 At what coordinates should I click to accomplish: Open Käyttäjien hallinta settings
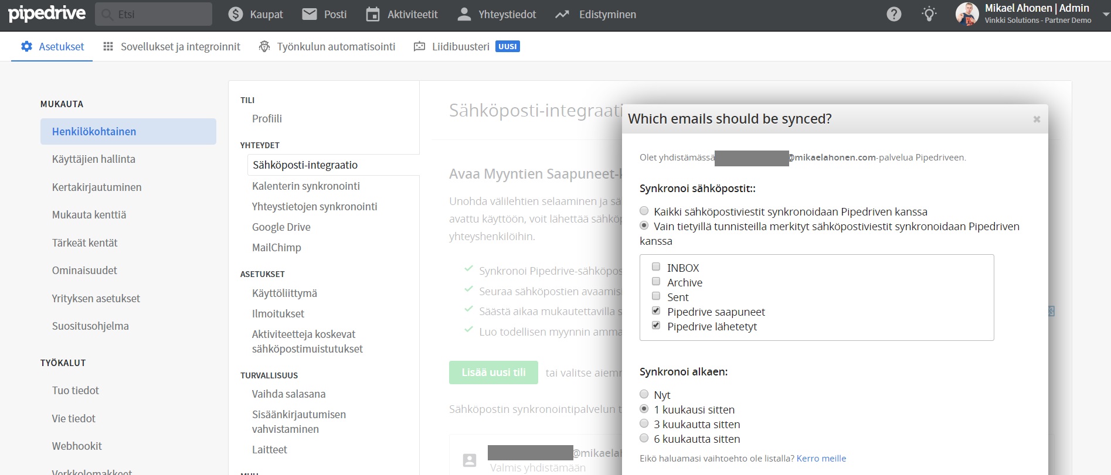coord(94,159)
